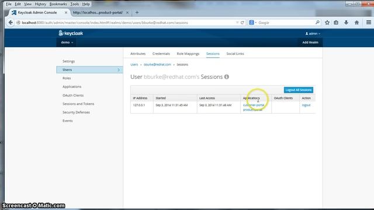Open Settings in the sidebar
Image resolution: width=374 pixels, height=210 pixels.
[x=69, y=61]
